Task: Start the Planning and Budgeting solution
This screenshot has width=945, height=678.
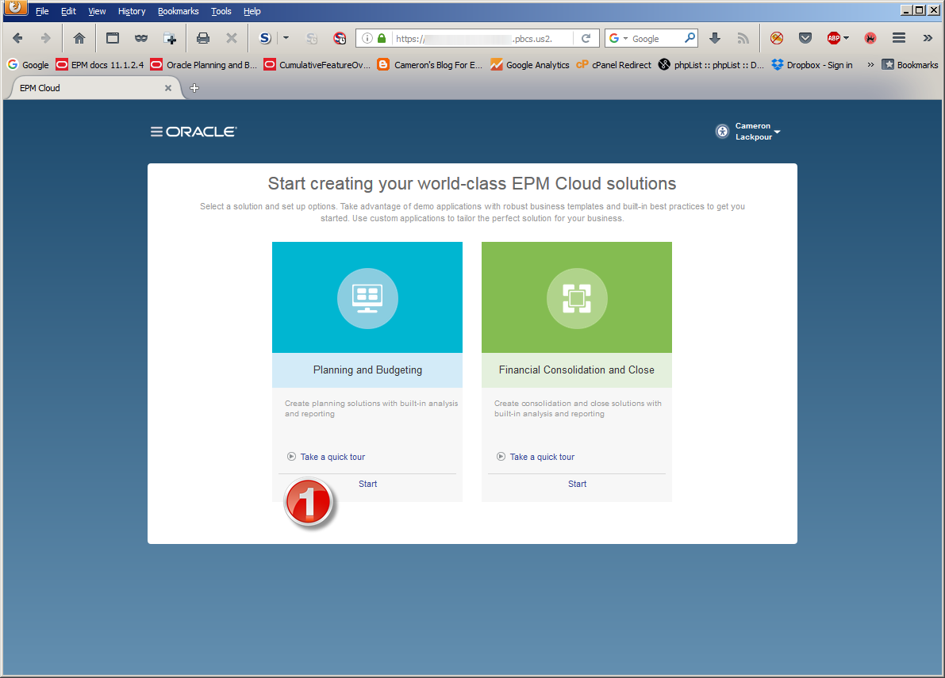Action: pyautogui.click(x=367, y=484)
